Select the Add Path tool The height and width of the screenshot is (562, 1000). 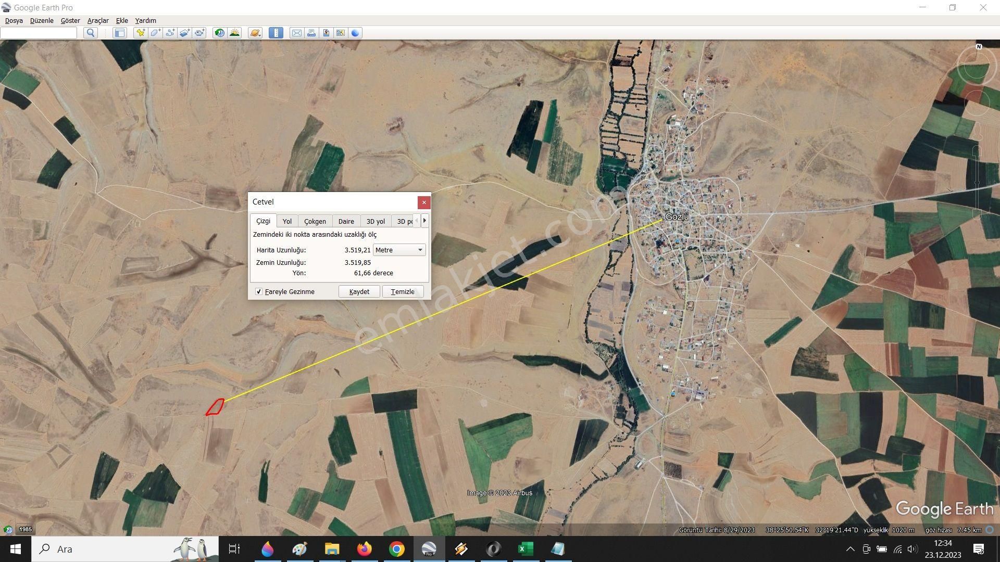tap(170, 33)
